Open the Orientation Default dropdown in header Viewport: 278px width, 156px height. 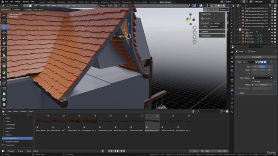[x=18, y=10]
